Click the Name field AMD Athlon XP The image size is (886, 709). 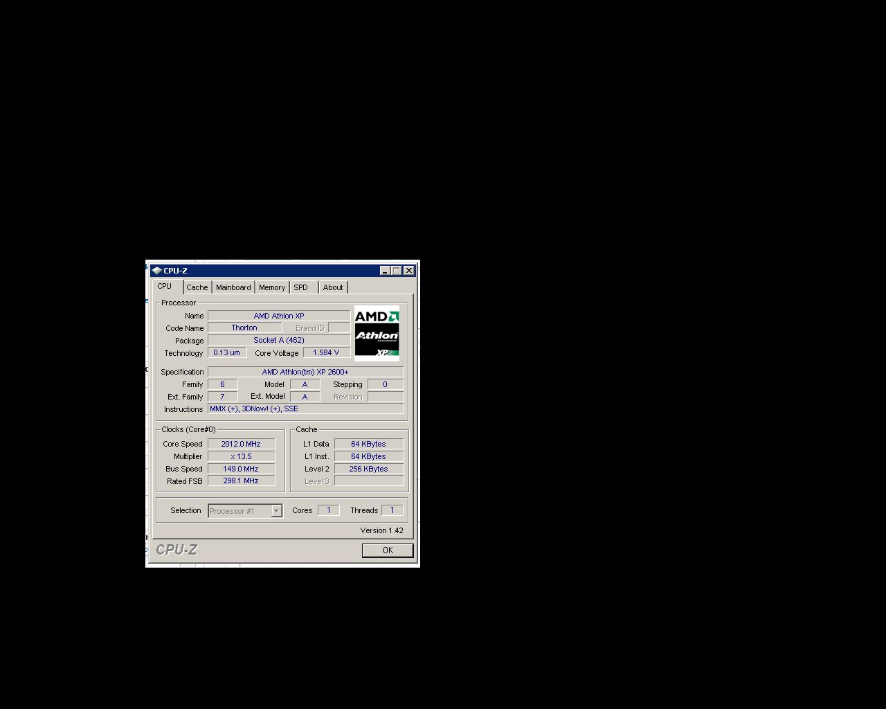(279, 316)
